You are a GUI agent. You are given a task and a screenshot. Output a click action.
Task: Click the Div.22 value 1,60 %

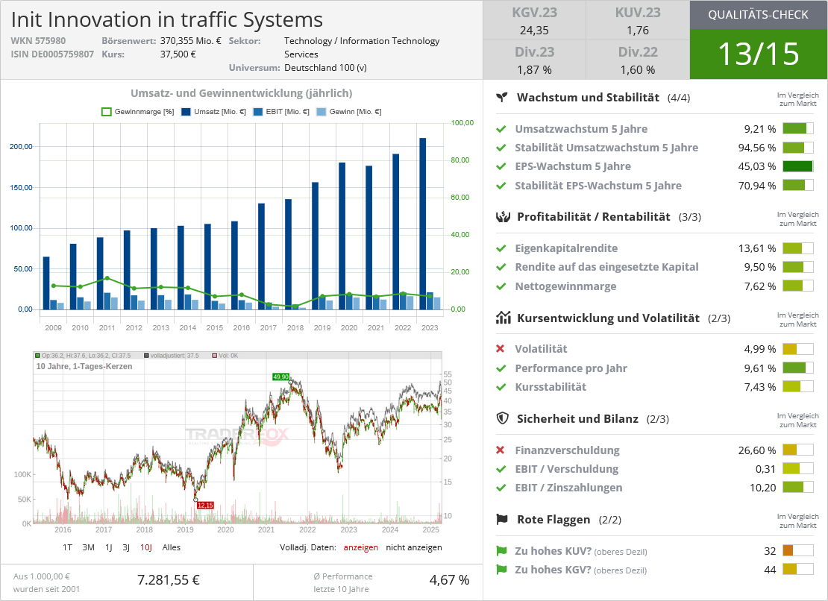(638, 70)
